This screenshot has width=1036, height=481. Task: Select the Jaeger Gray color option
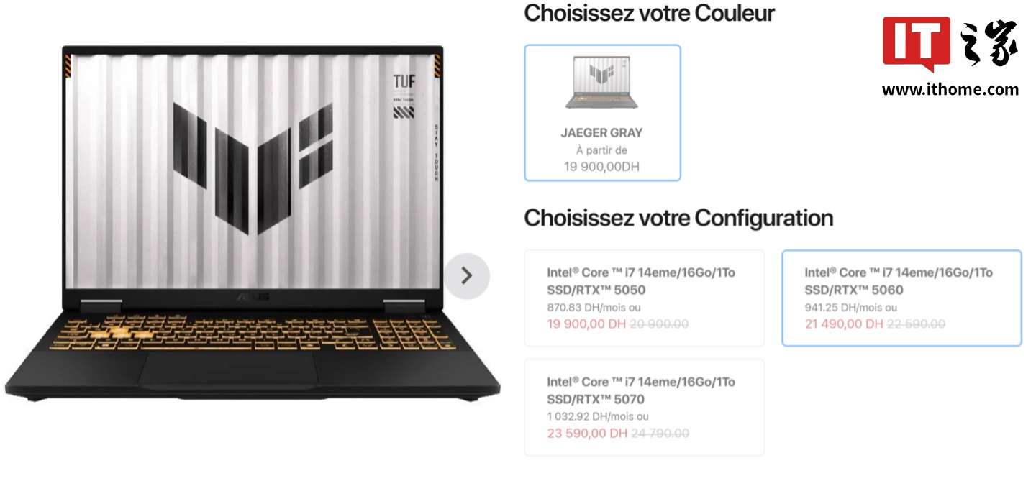click(x=602, y=113)
